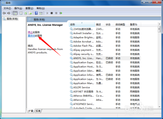Open the 查看(V) menu
The image size is (163, 119).
point(29,8)
